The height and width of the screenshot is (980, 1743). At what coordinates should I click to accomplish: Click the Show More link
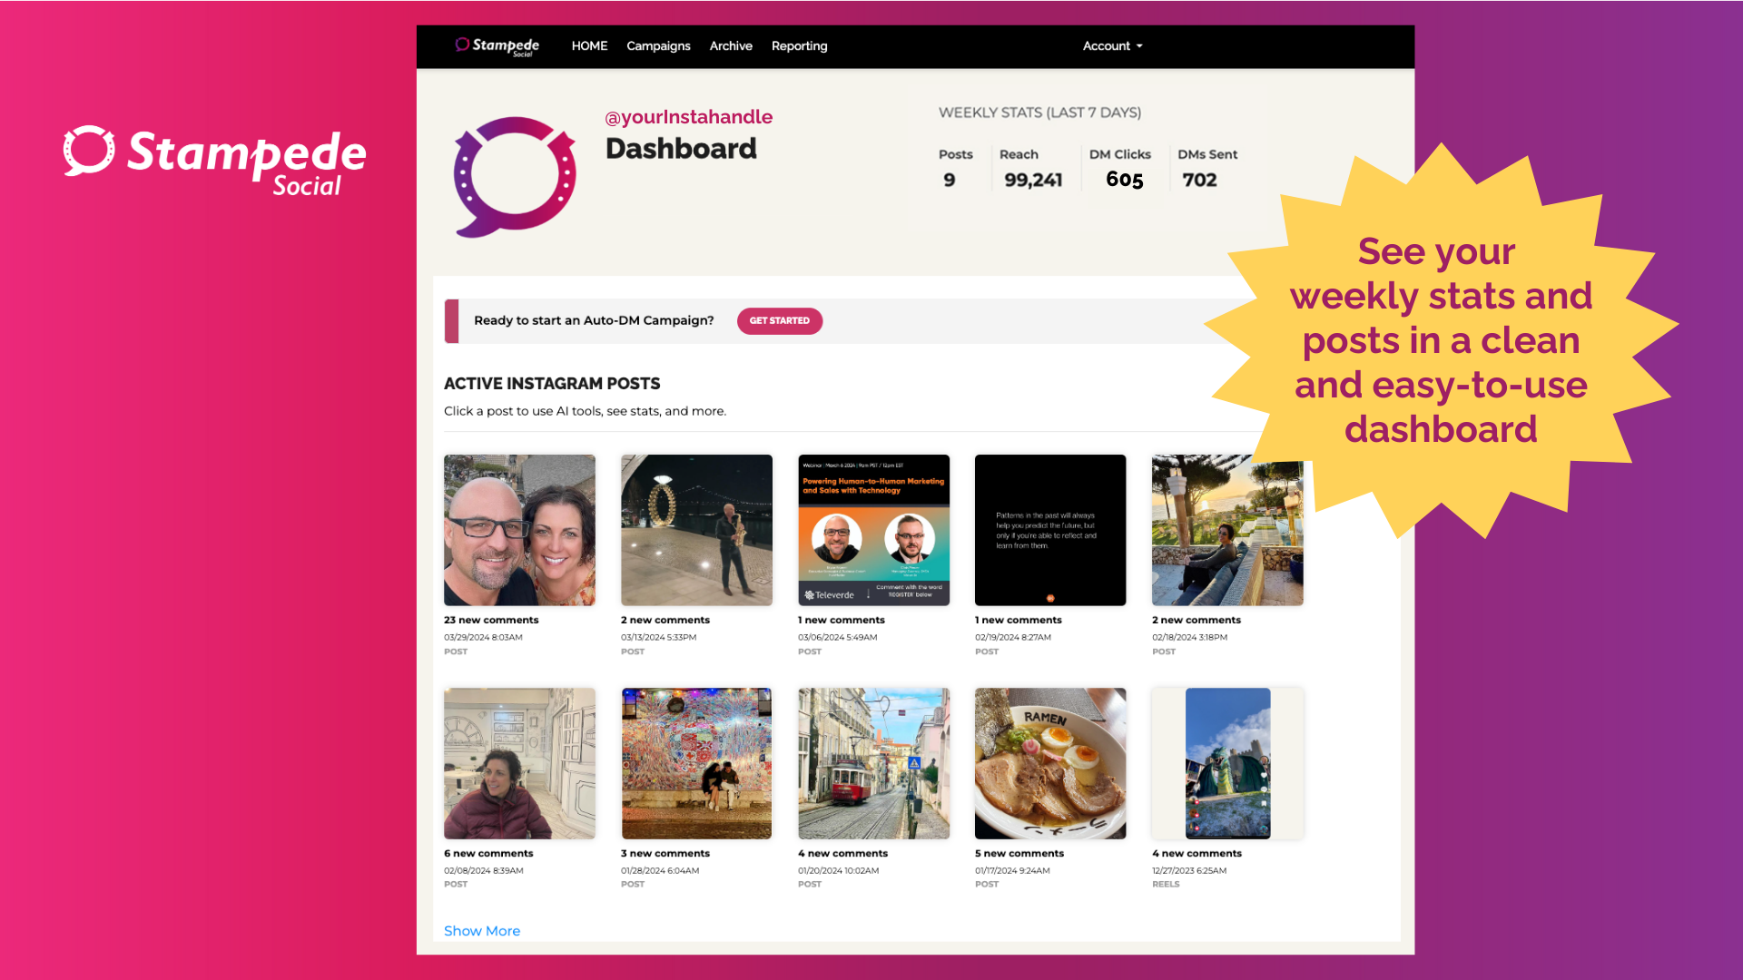[482, 931]
